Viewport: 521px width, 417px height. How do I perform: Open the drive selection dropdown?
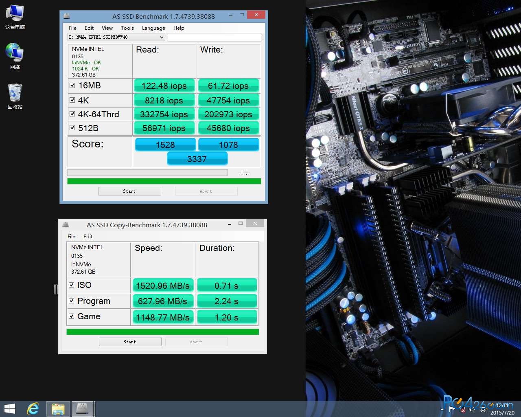116,37
